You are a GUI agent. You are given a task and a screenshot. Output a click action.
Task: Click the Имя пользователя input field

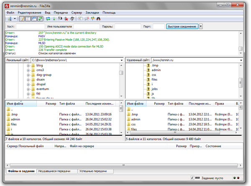pyautogui.click(x=87, y=26)
